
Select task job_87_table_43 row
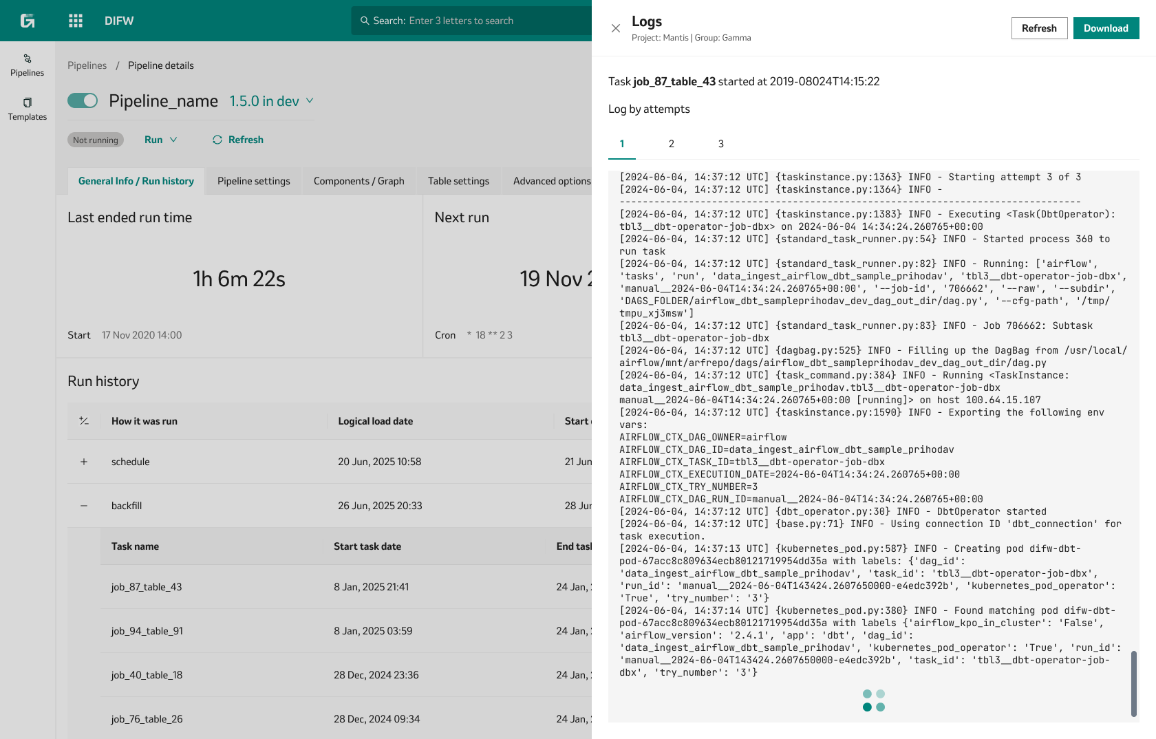pyautogui.click(x=346, y=587)
